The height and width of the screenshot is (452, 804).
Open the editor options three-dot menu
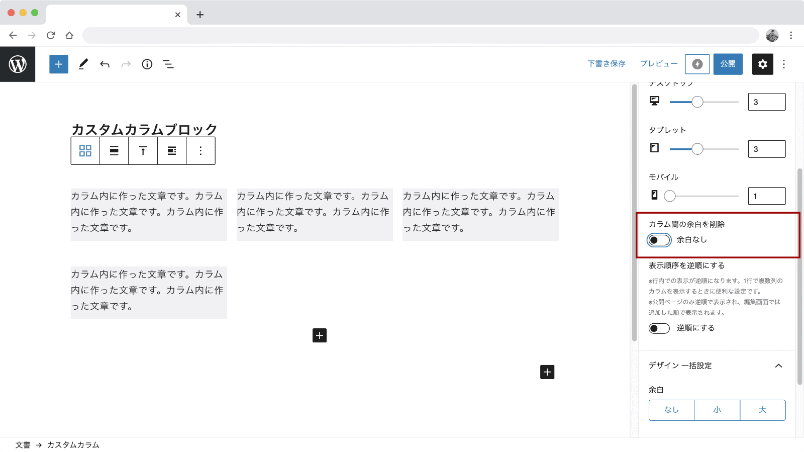click(784, 64)
